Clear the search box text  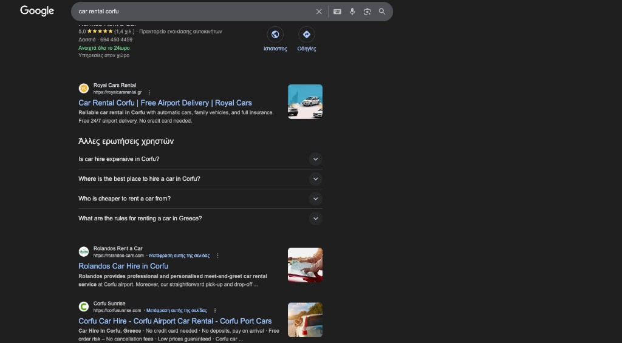click(319, 12)
